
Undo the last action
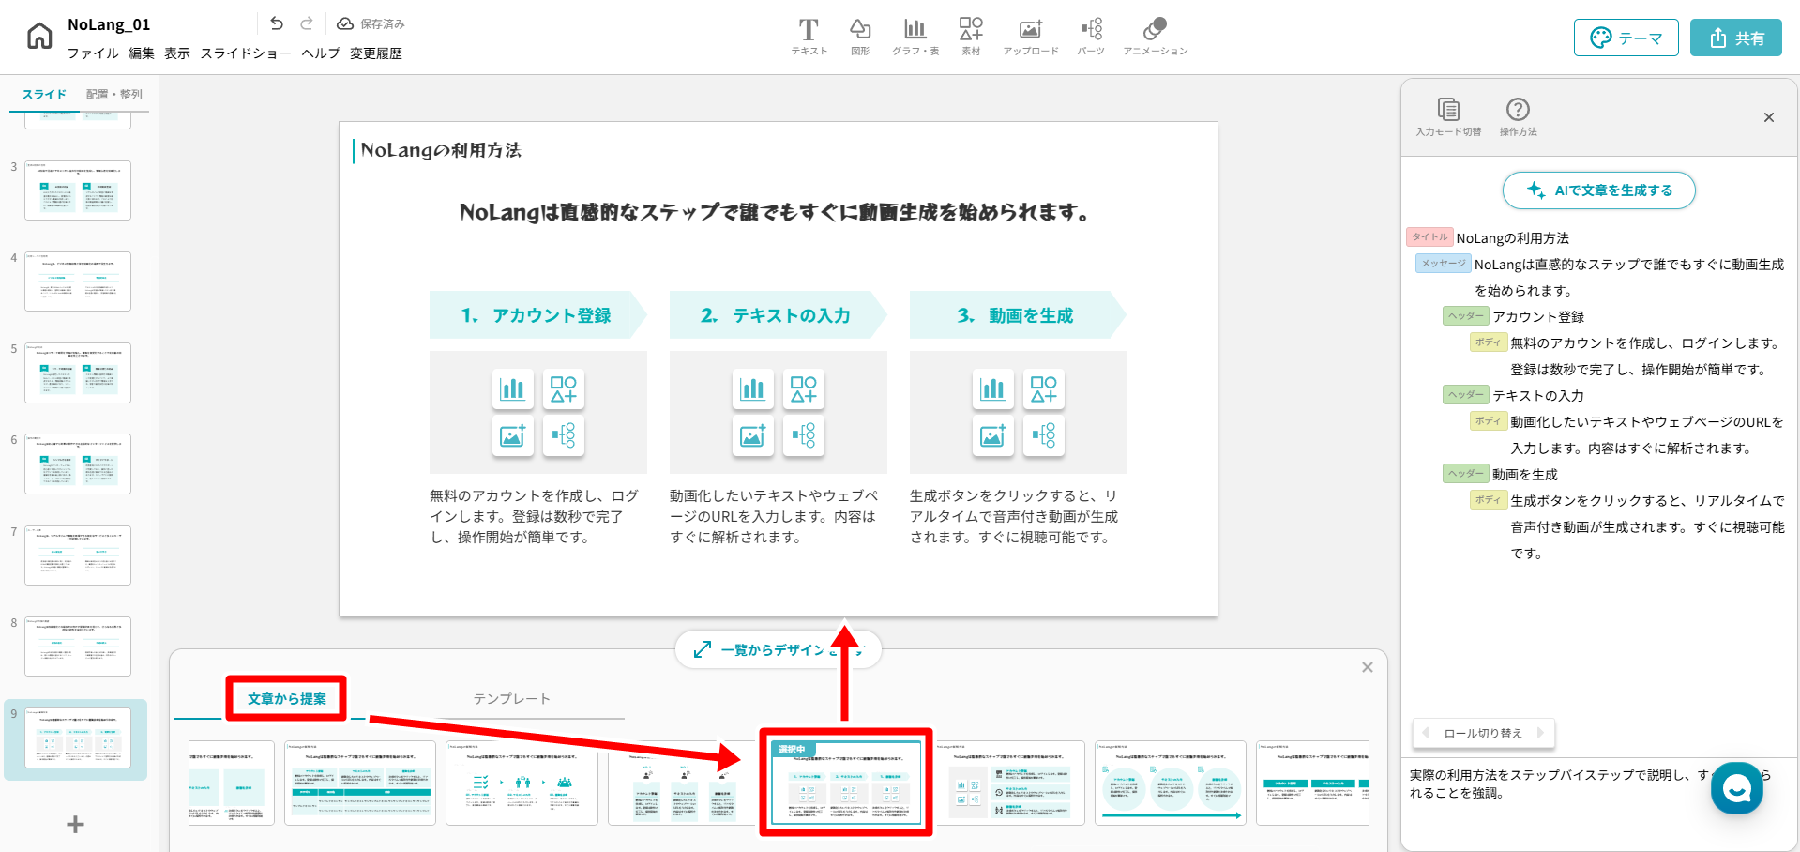point(276,23)
